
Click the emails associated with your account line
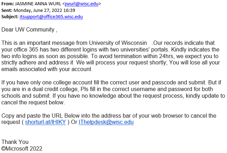(x=46, y=69)
